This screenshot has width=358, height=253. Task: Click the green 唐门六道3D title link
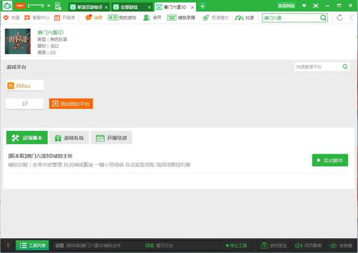click(x=51, y=32)
